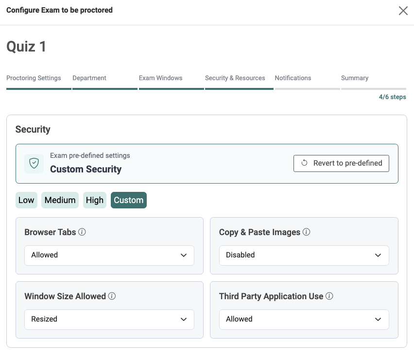
Task: Choose High security level
Action: pyautogui.click(x=95, y=200)
